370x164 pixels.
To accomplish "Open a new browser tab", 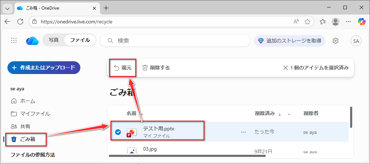I will 106,8.
